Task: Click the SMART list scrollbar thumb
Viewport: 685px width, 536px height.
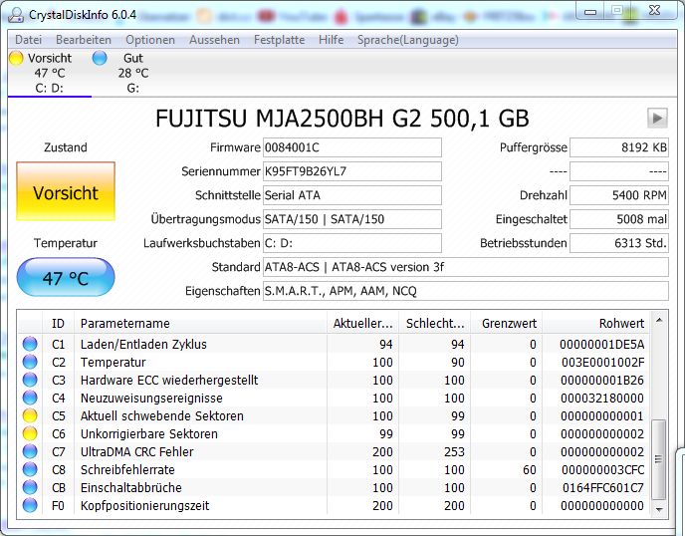Action: click(x=658, y=459)
